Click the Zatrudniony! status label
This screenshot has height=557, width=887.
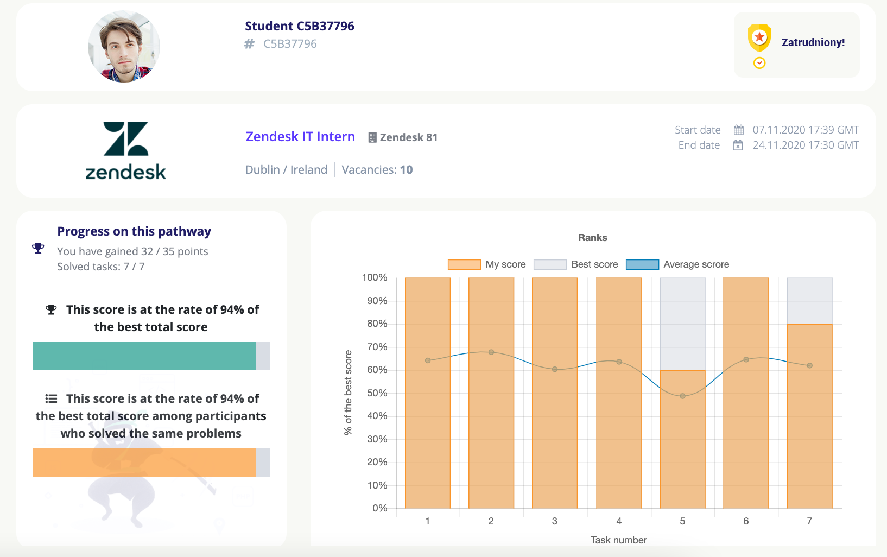coord(813,42)
